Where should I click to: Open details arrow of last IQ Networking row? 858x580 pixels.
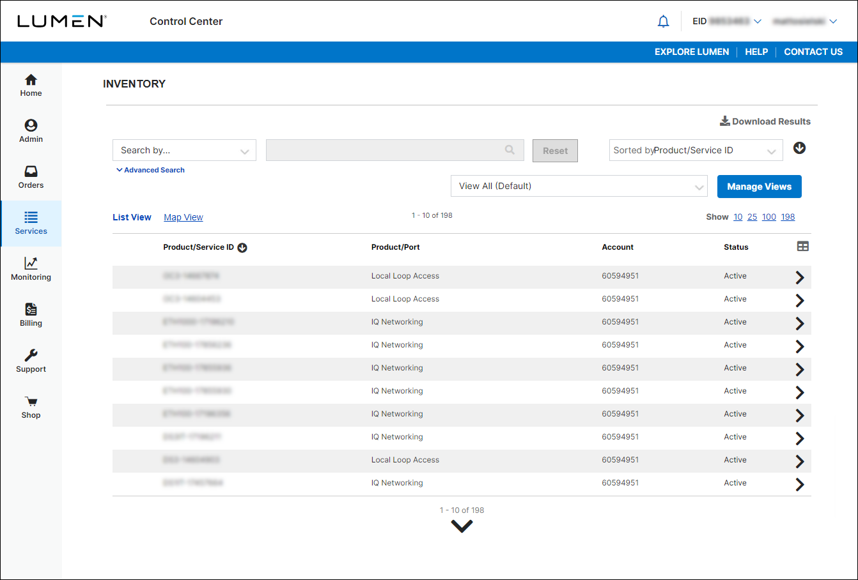click(x=799, y=484)
